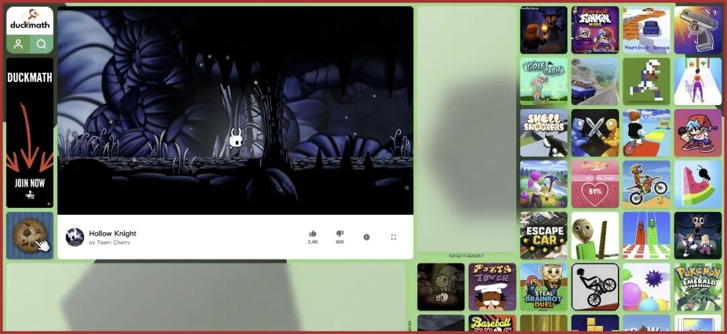727x334 pixels.
Task: Open the Friday Night Funkin Mods game
Action: coord(595,30)
